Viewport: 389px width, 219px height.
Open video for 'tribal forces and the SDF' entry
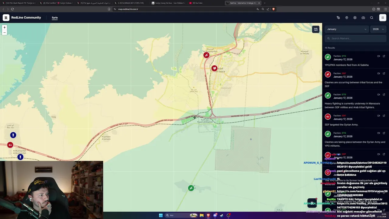(x=379, y=73)
